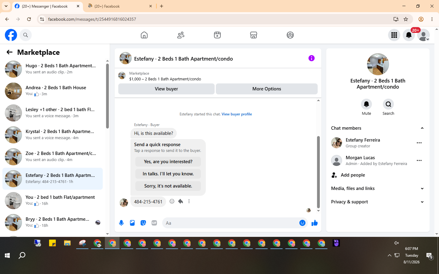This screenshot has width=439, height=274.
Task: Open the View buyer profile link
Action: [x=237, y=114]
